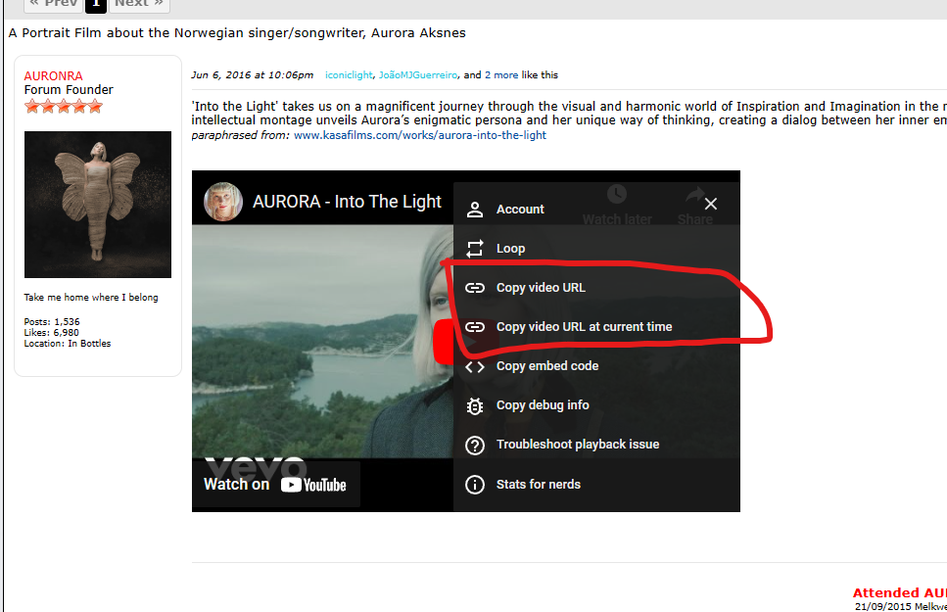Viewport: 947px width, 612px height.
Task: Go to the Next page
Action: click(x=139, y=4)
